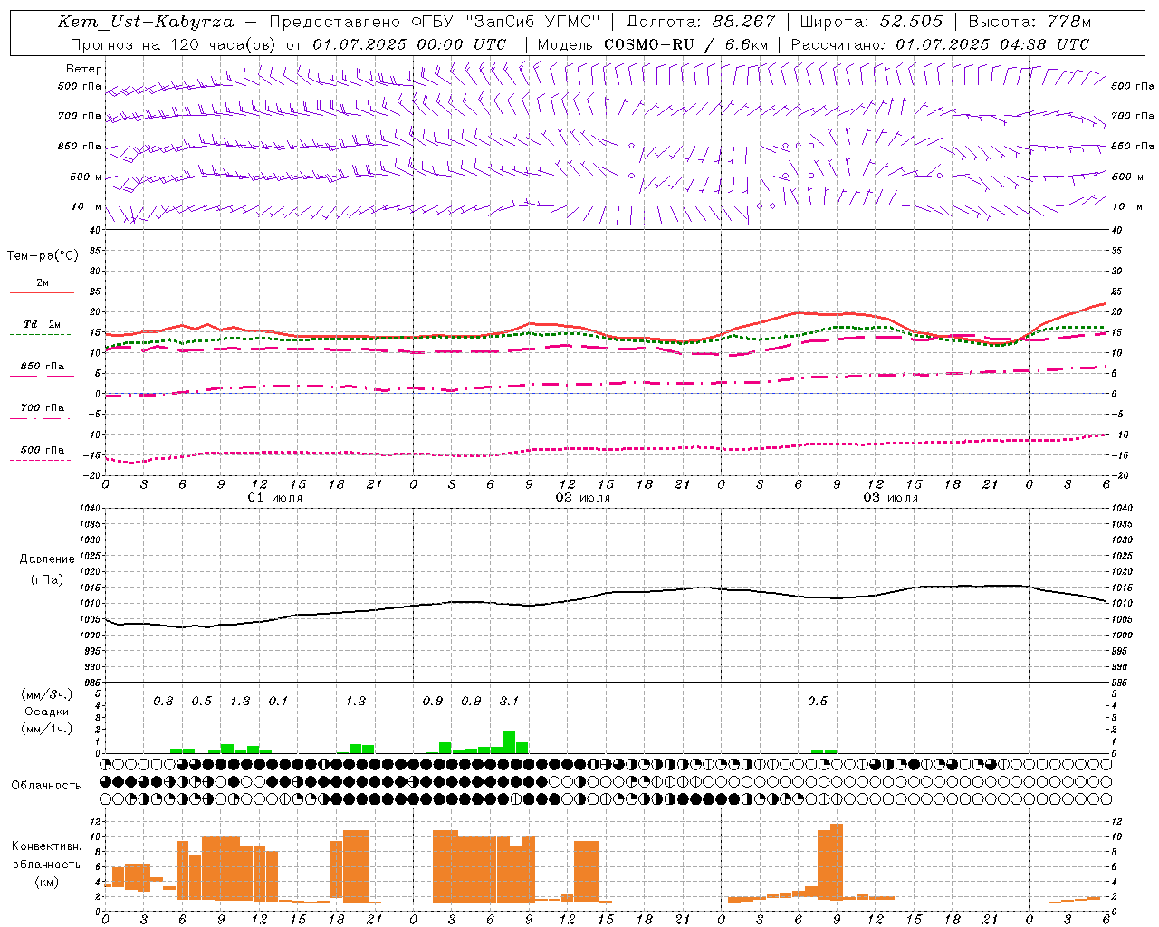Image resolution: width=1159 pixels, height=927 pixels.
Task: Select the dashed Td 2м legend line sample
Action: tap(40, 335)
